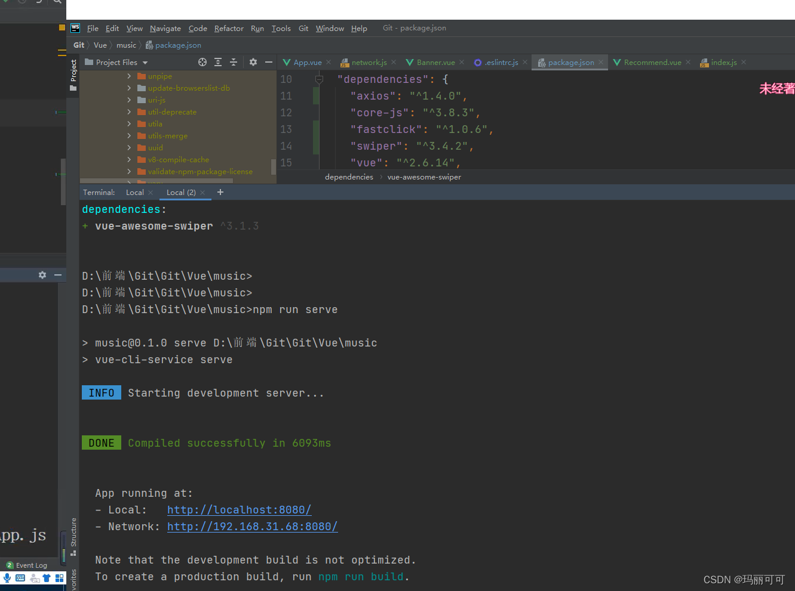Open the Edit menu

point(112,28)
